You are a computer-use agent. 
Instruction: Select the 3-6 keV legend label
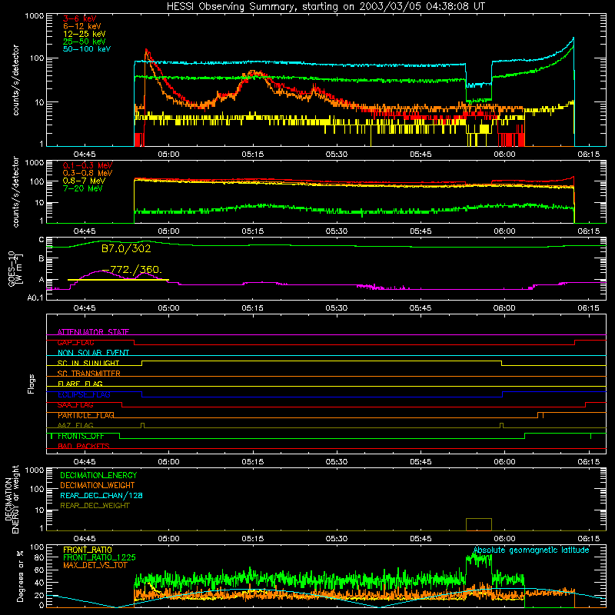pos(80,18)
